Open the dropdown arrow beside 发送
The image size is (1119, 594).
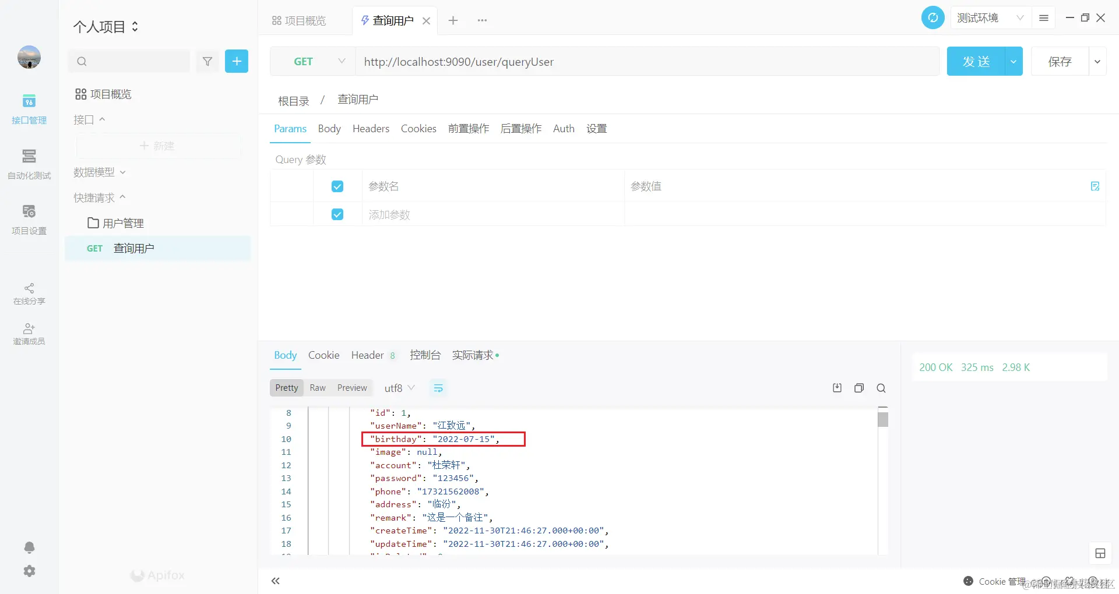(1014, 61)
